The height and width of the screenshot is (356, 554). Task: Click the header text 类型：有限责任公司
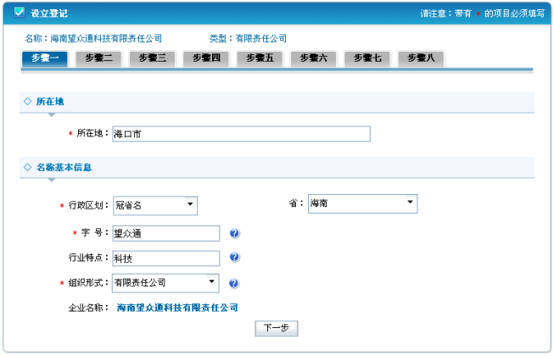[x=248, y=38]
